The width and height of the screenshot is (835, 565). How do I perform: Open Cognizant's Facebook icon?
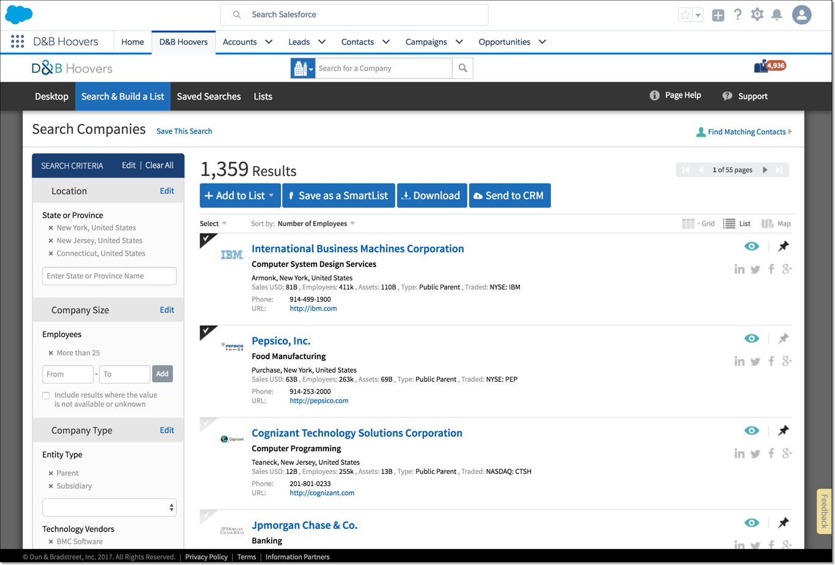pyautogui.click(x=770, y=453)
